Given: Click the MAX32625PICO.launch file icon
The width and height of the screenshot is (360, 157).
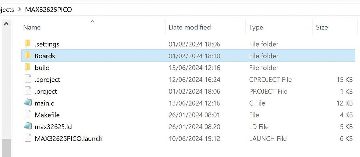Looking at the screenshot, I should click(x=28, y=139).
